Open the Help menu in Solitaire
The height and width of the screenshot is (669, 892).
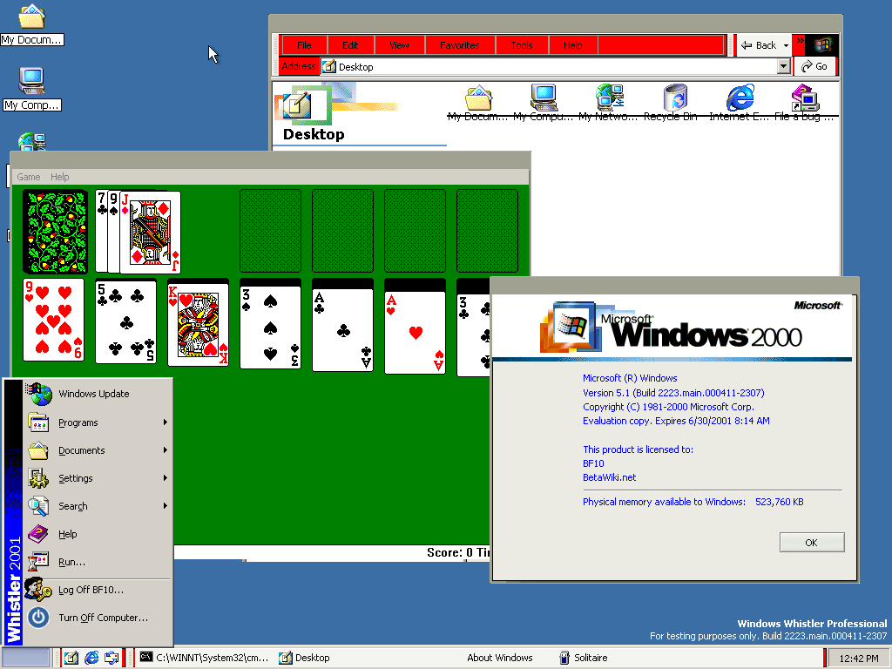tap(60, 177)
